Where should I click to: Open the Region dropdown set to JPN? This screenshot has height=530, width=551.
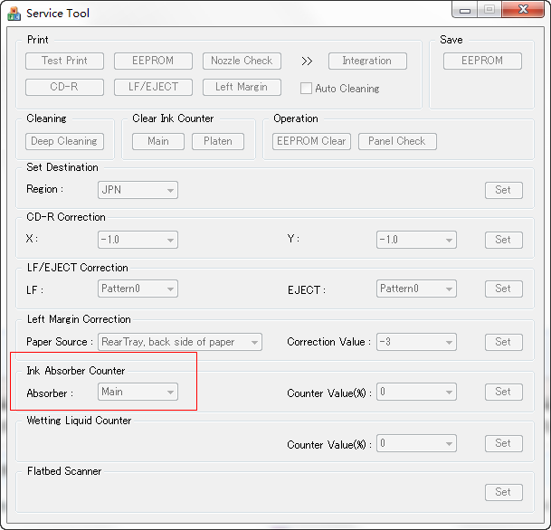point(138,190)
